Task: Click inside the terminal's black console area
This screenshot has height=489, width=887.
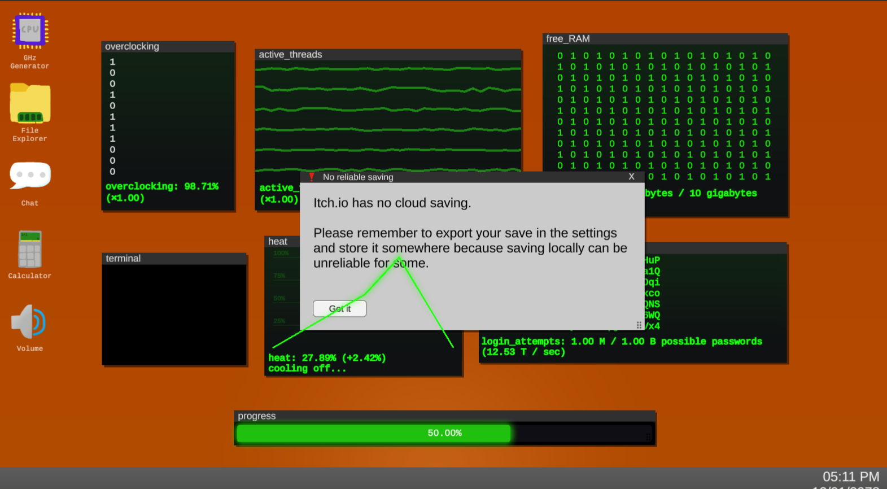Action: (174, 315)
